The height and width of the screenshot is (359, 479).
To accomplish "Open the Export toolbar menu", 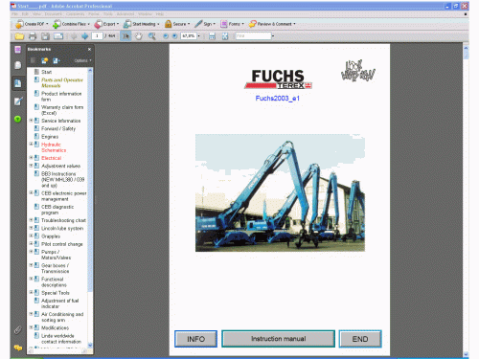I will coord(106,24).
